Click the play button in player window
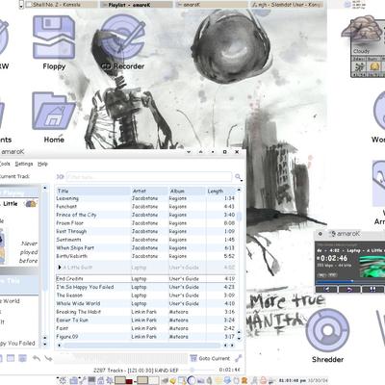Screen dimensions: 385x385 [349, 289]
